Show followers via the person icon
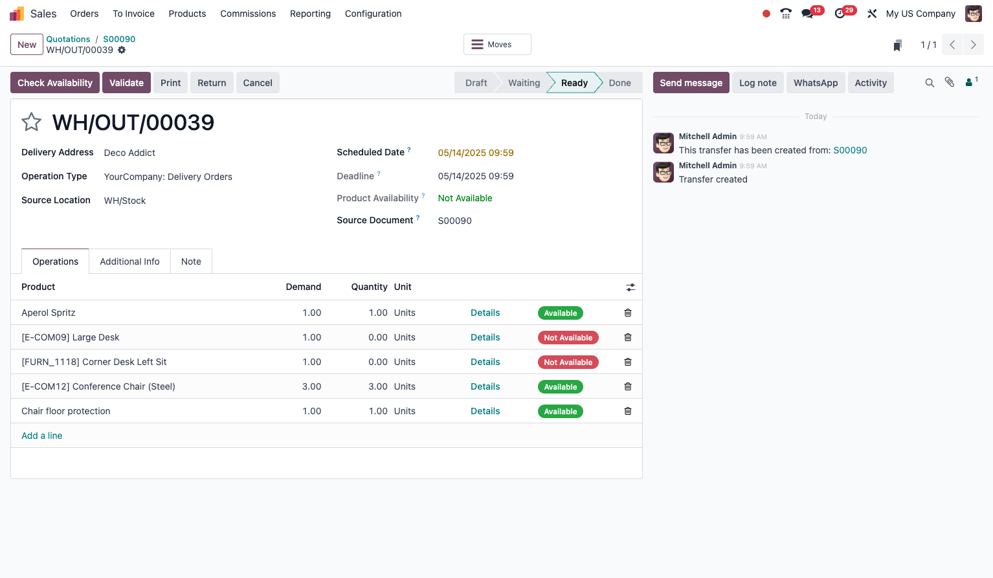The width and height of the screenshot is (993, 578). [x=971, y=82]
